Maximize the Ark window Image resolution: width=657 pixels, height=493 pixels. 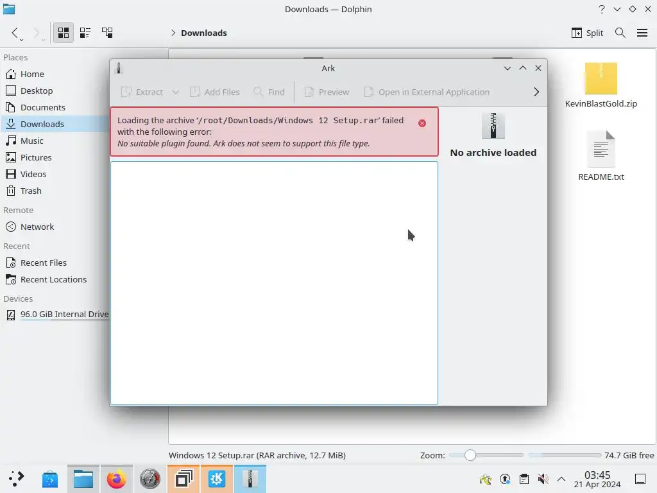click(523, 68)
